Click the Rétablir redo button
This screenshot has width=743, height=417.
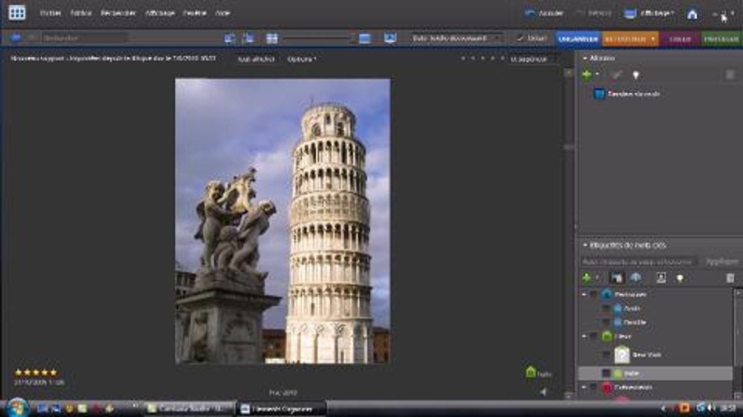pyautogui.click(x=593, y=13)
